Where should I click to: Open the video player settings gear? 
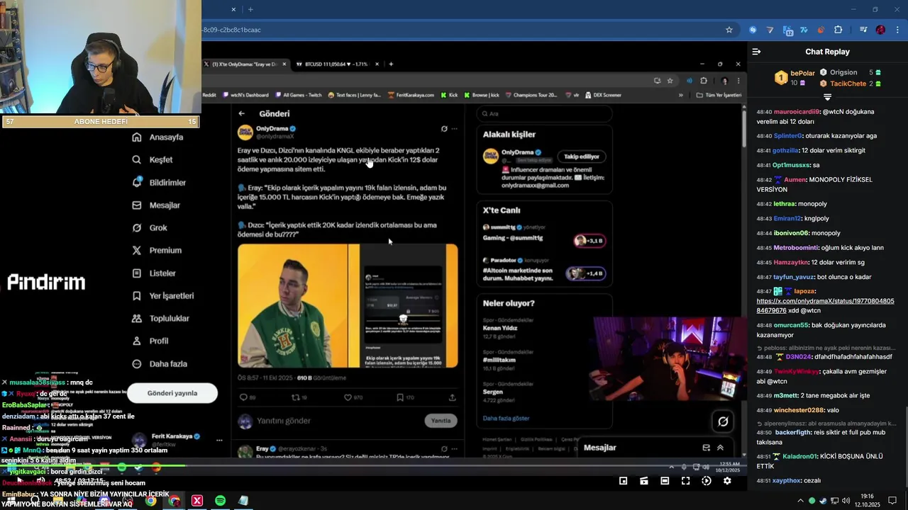727,481
